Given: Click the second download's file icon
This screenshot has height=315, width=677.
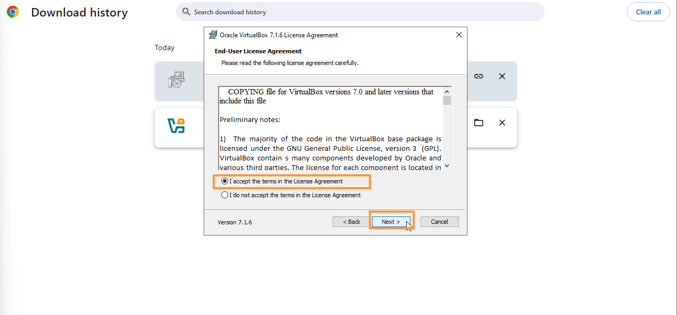Looking at the screenshot, I should coord(176,126).
